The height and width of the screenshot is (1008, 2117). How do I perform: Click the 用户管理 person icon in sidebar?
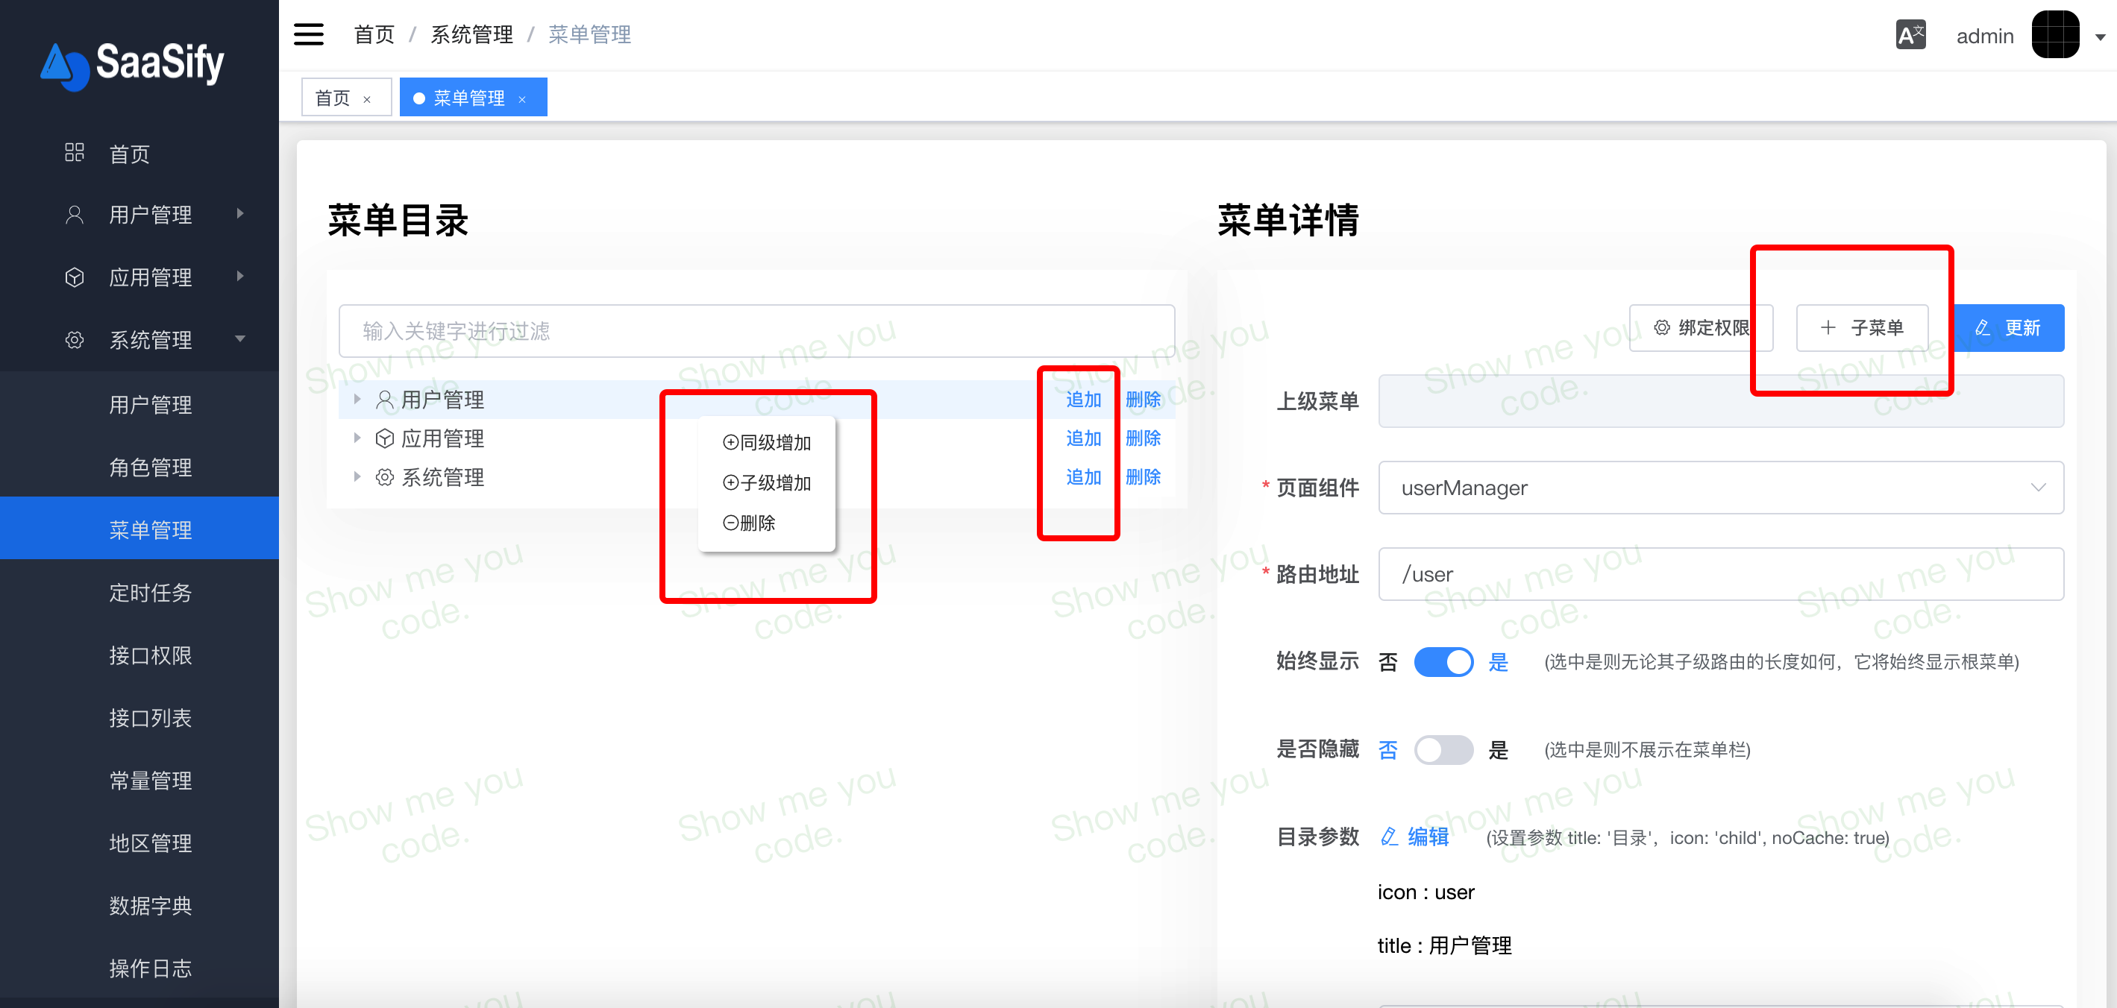click(x=74, y=215)
